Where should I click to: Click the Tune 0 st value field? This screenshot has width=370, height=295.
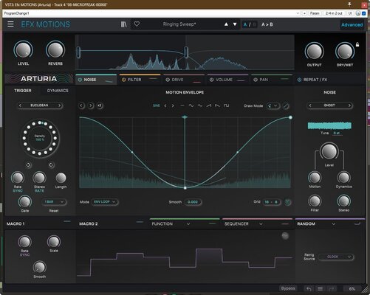(x=337, y=133)
